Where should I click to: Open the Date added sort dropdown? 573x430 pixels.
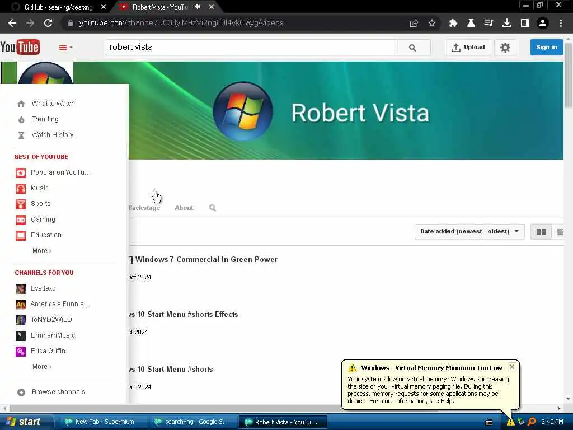pyautogui.click(x=469, y=231)
